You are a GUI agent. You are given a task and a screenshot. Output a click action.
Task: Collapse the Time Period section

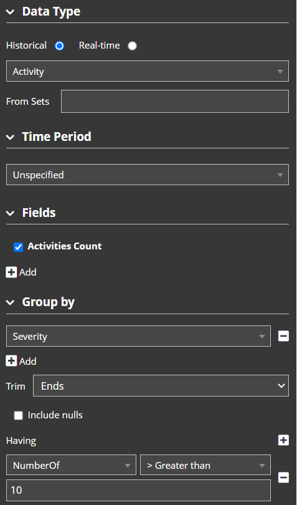(x=11, y=137)
